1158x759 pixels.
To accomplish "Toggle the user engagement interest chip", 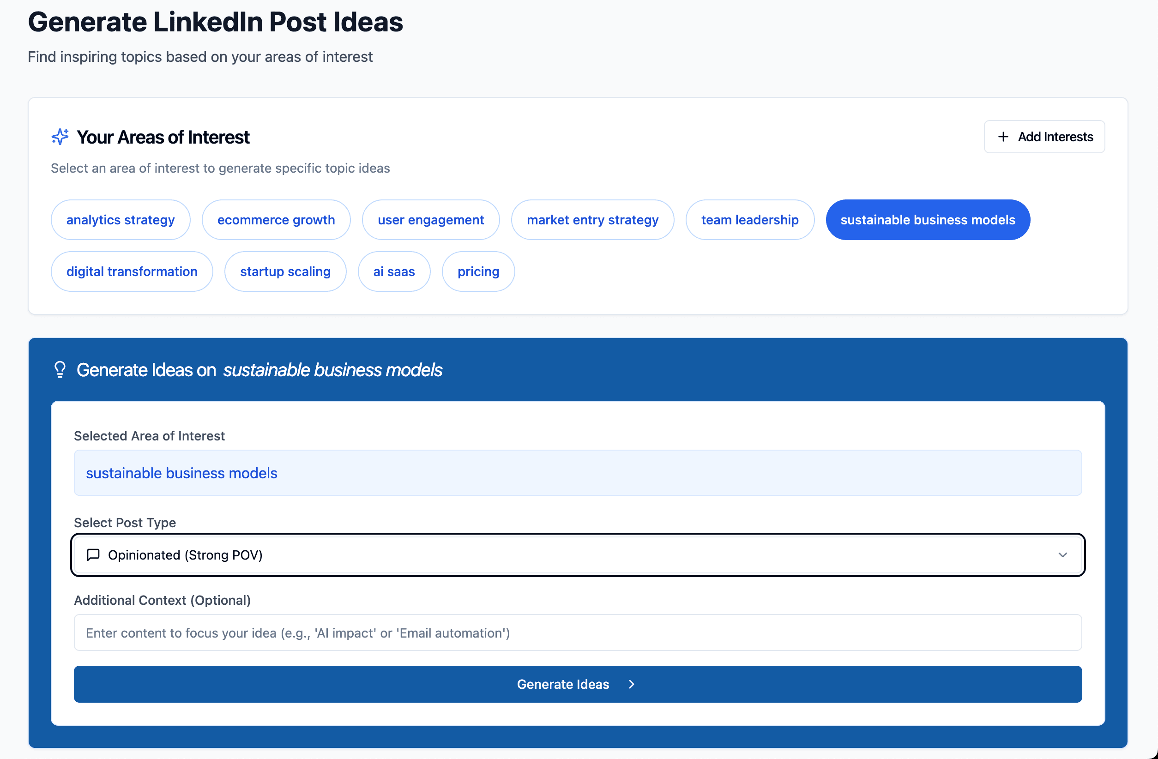I will [x=431, y=220].
